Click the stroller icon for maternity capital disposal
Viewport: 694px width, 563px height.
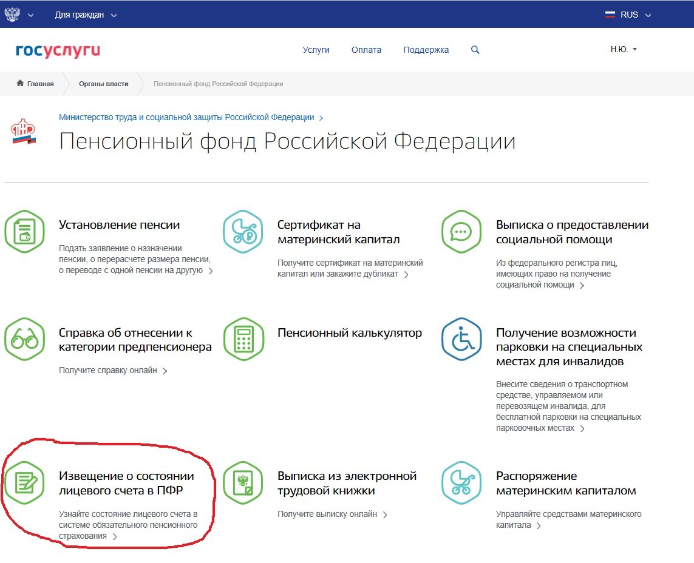pos(461,482)
